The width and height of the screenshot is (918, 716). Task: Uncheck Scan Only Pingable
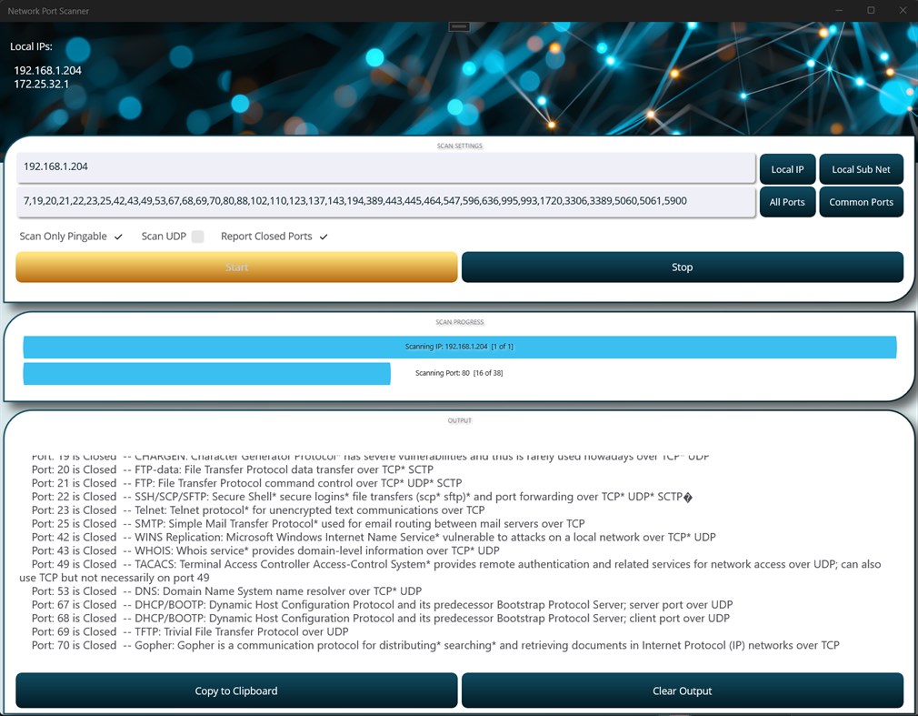click(x=117, y=236)
